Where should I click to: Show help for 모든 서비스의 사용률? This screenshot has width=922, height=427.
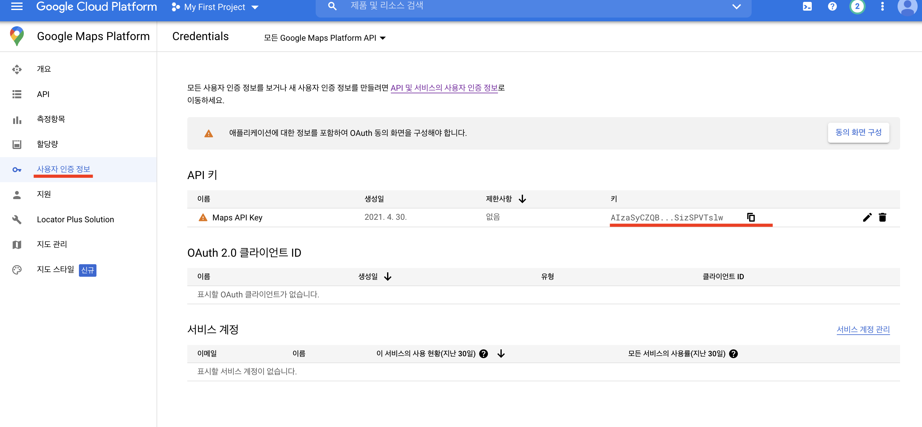pos(733,354)
